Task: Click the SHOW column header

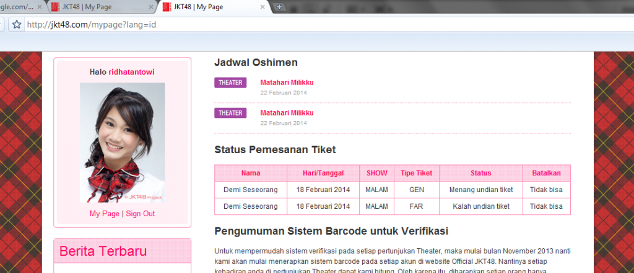Action: tap(377, 174)
